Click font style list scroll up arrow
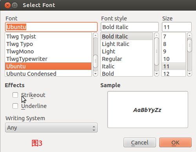 coord(156,35)
